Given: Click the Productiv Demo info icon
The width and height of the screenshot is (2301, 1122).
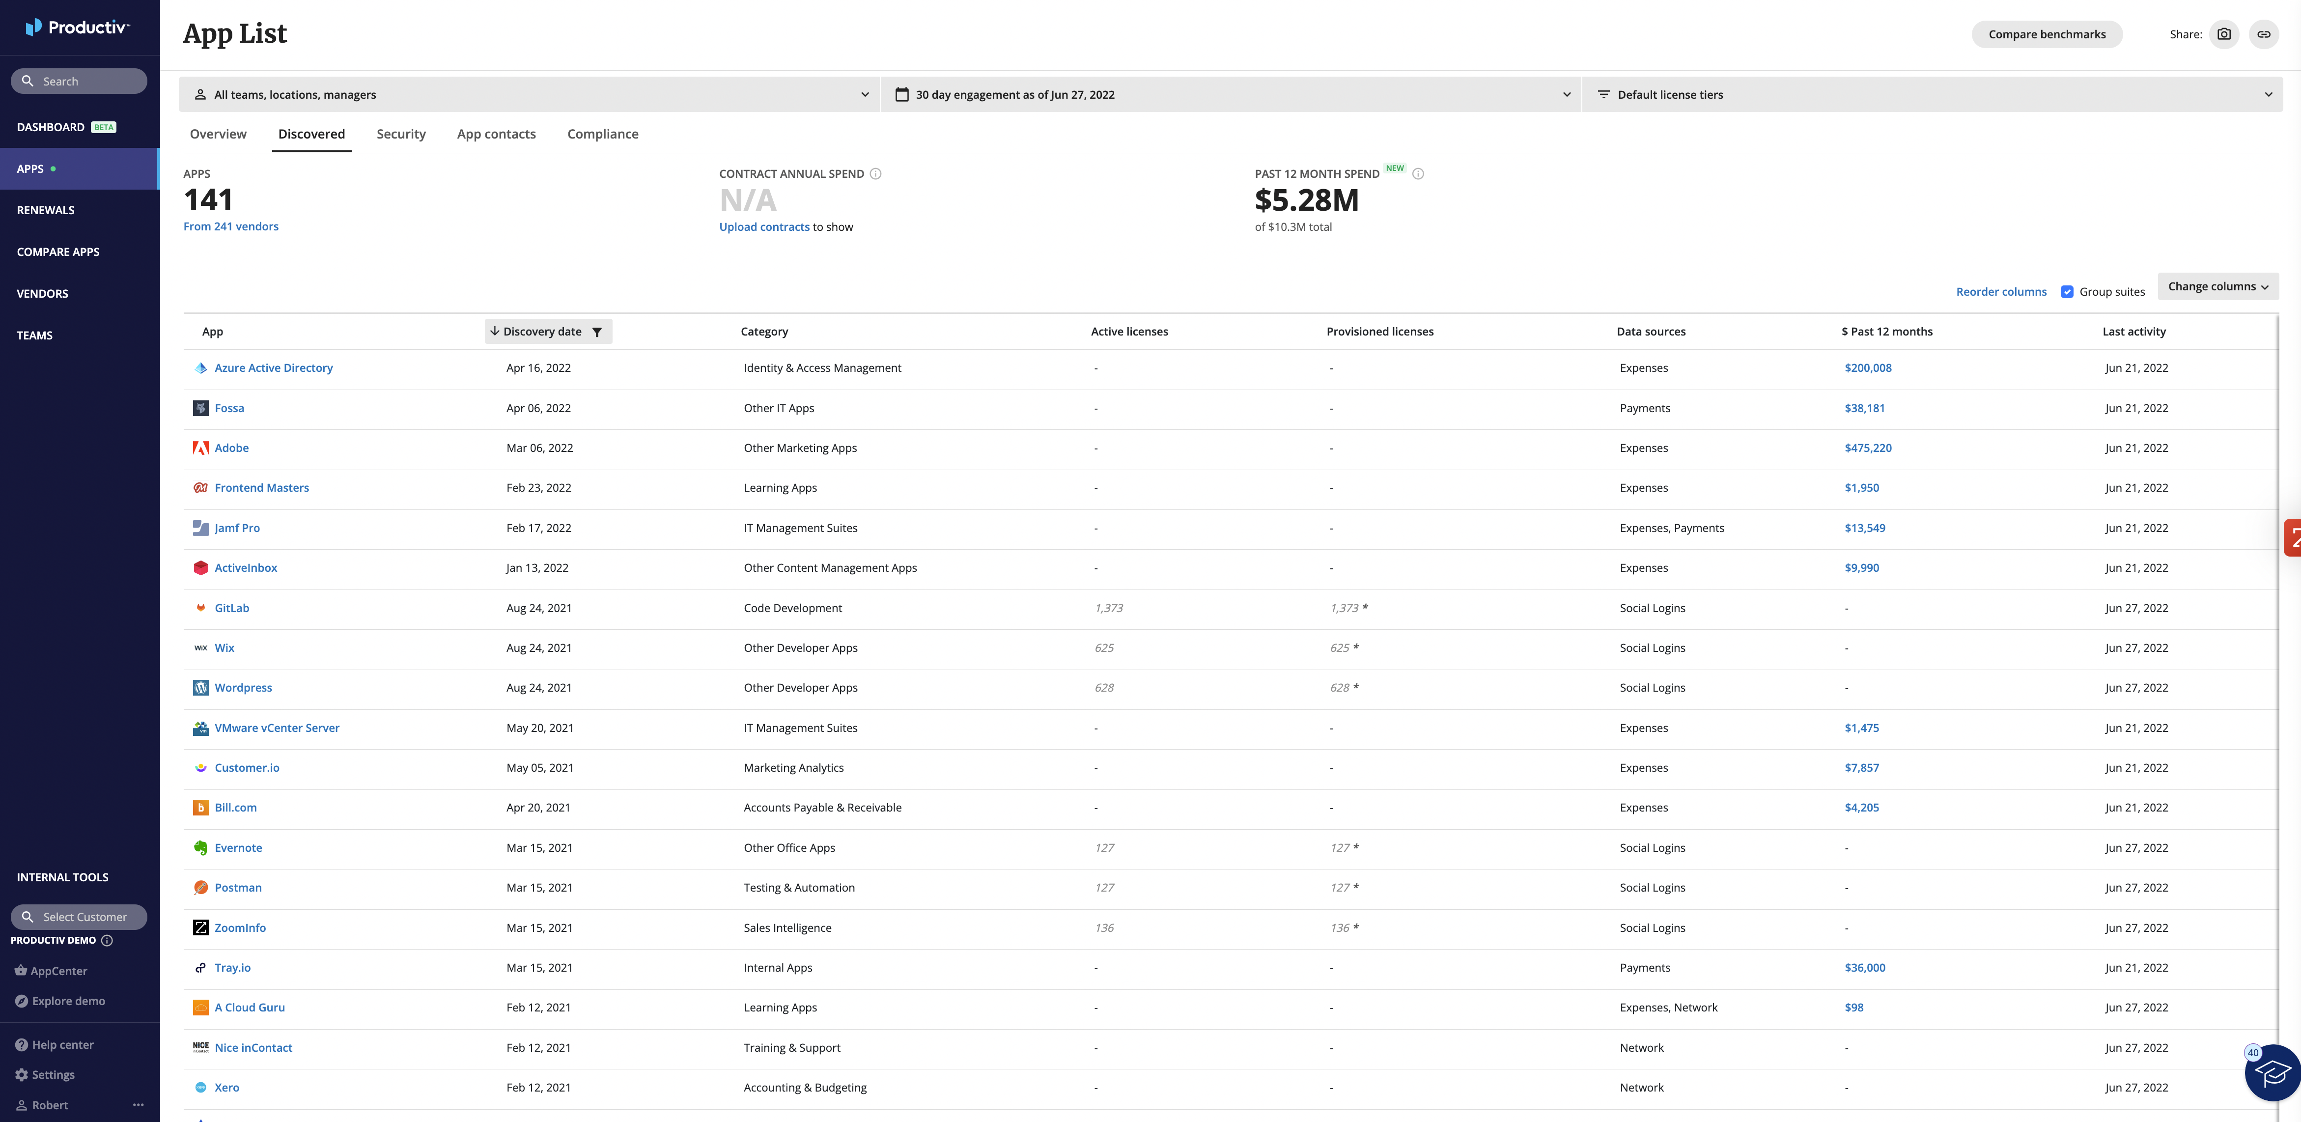Looking at the screenshot, I should (x=107, y=941).
